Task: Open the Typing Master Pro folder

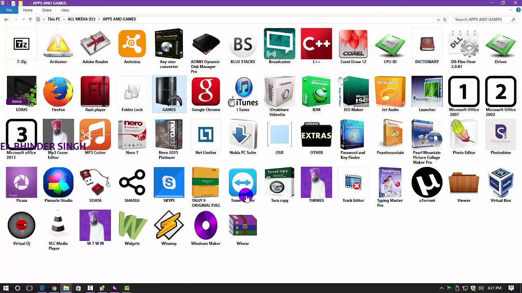Action: [390, 188]
